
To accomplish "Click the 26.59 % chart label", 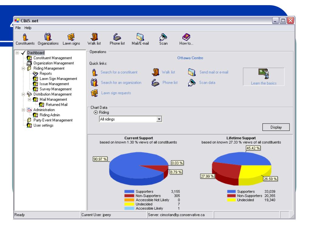I will [x=270, y=179].
